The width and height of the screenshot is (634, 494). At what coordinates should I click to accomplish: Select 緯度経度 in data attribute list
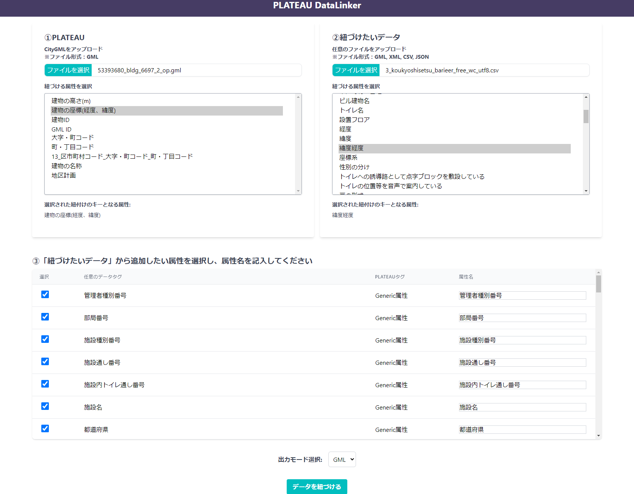click(454, 149)
